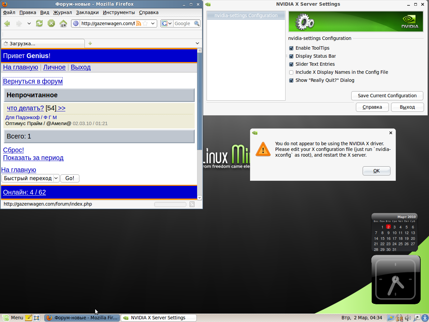Screen dimensions: 429x322
Task: Click the RSS feed icon in address bar
Action: click(x=138, y=23)
